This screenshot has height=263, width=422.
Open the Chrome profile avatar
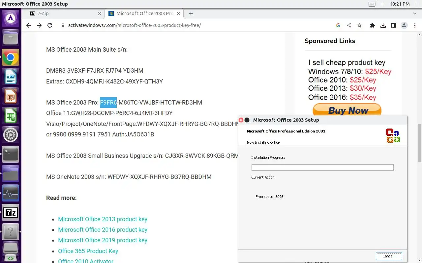click(404, 25)
